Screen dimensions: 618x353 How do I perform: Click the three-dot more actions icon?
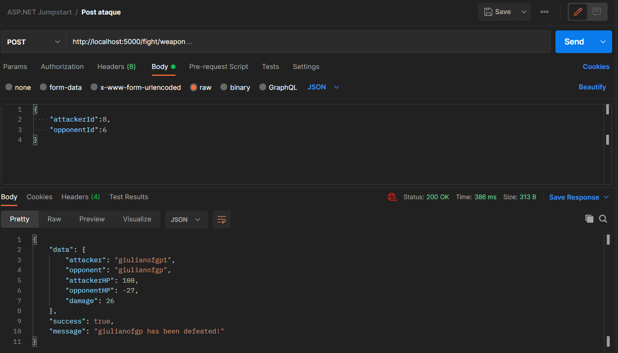point(545,12)
